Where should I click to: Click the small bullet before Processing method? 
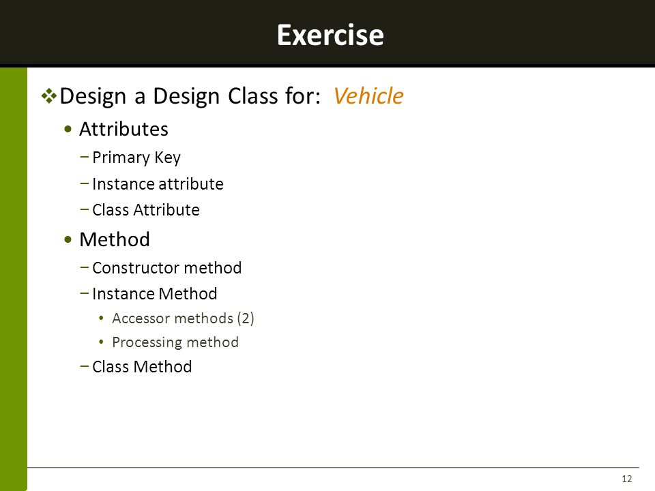point(101,342)
